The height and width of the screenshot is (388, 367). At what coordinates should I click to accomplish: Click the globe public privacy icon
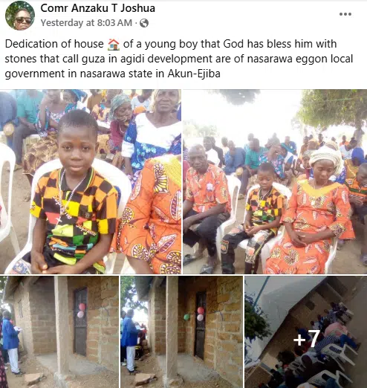[x=144, y=23]
